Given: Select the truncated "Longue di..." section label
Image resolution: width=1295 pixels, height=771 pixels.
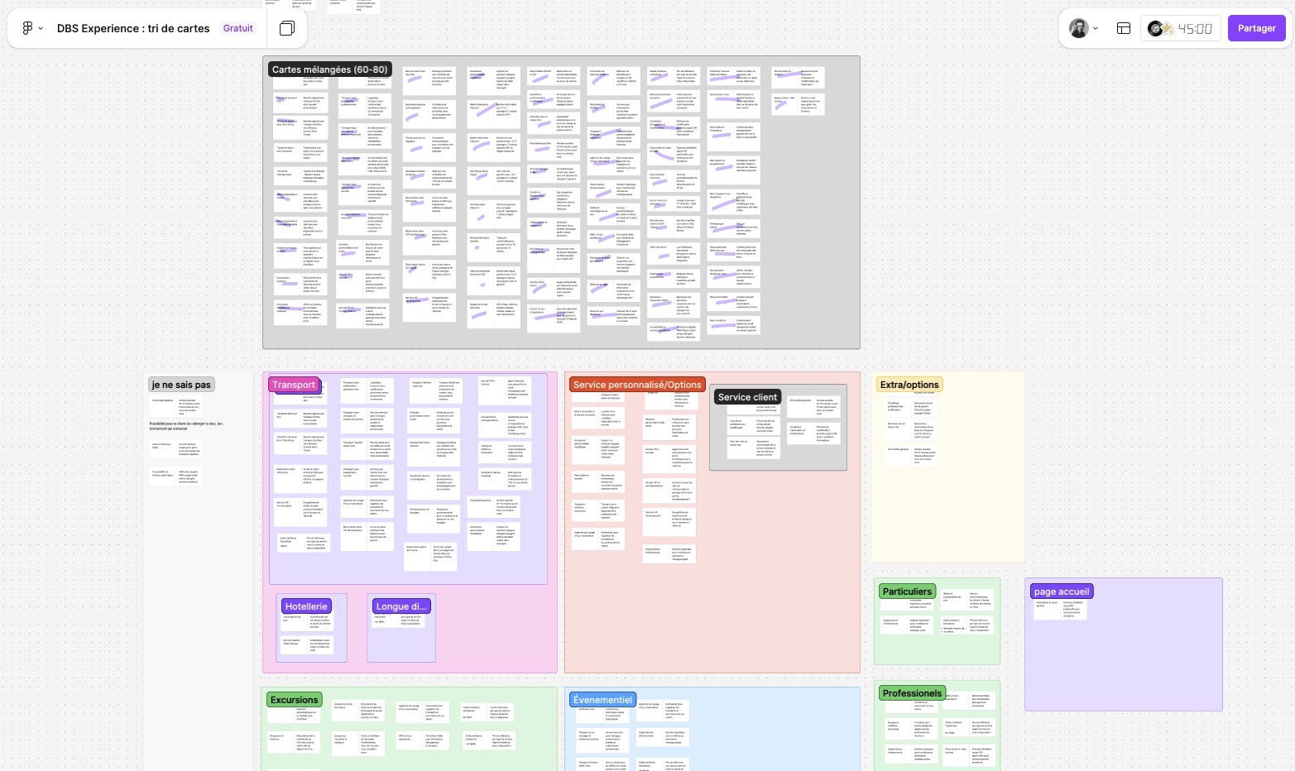Looking at the screenshot, I should [x=401, y=606].
